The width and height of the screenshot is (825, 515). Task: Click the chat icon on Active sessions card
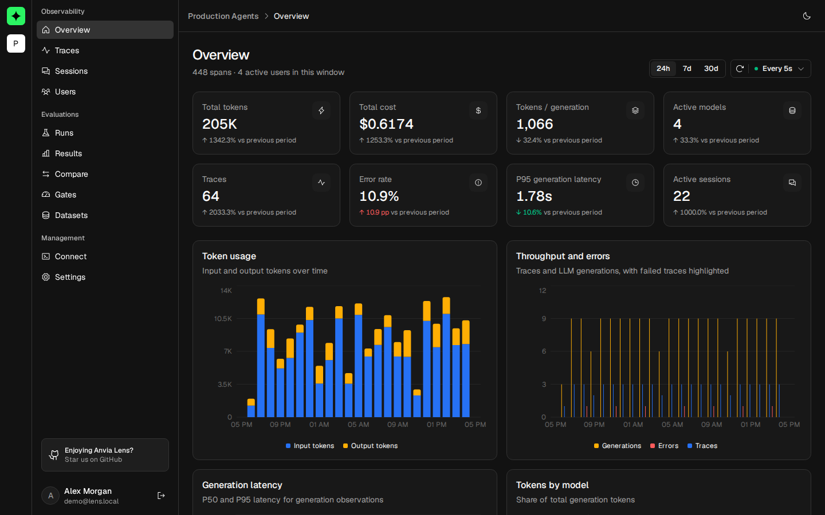(792, 183)
